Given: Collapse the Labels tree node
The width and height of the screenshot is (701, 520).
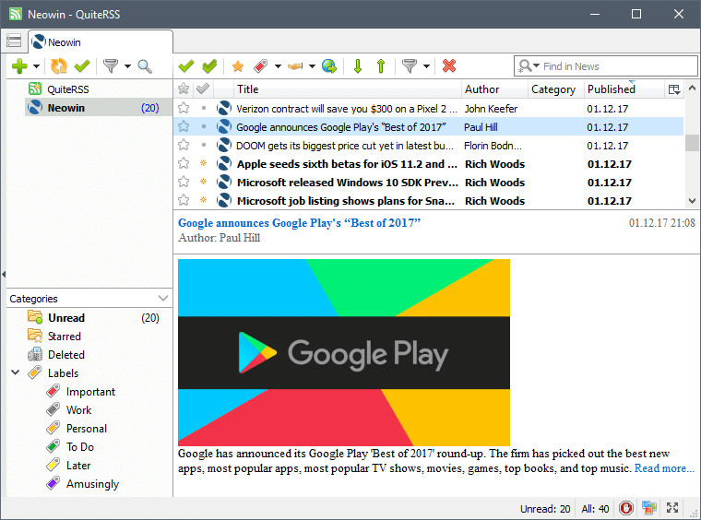Looking at the screenshot, I should click(x=15, y=372).
